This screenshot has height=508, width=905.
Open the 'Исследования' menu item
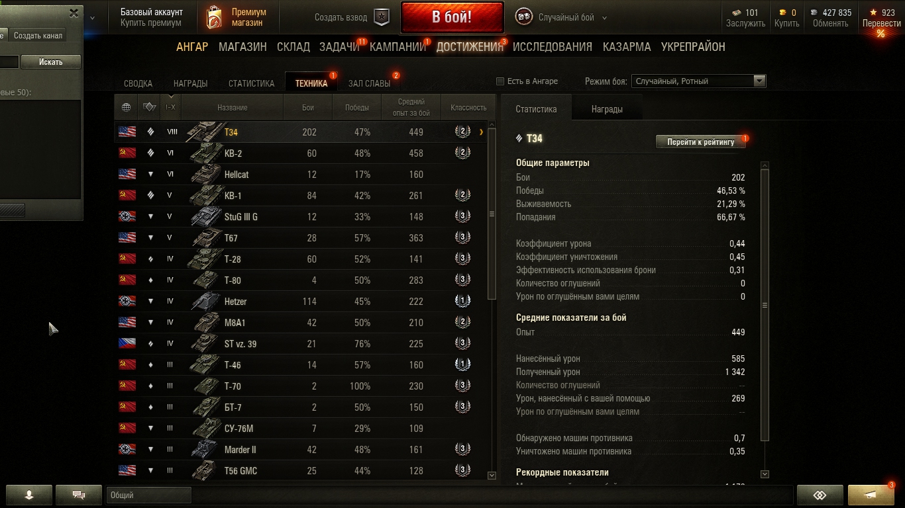pyautogui.click(x=553, y=47)
